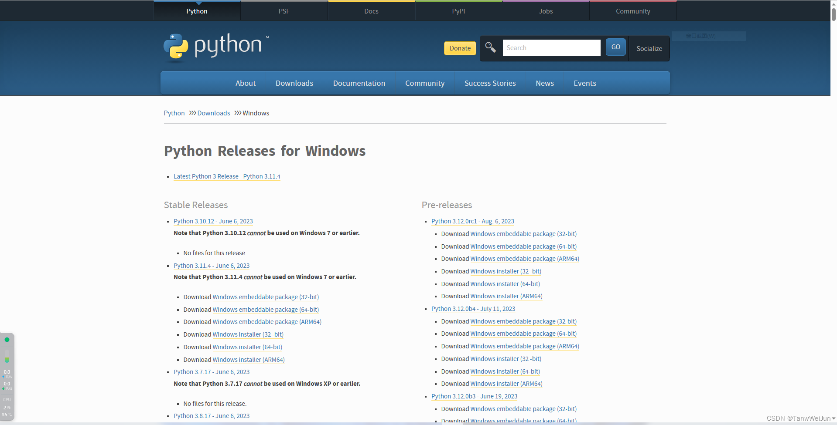Download 3.12.0b4 Windows installer (64-bit)
This screenshot has height=425, width=837.
(505, 371)
